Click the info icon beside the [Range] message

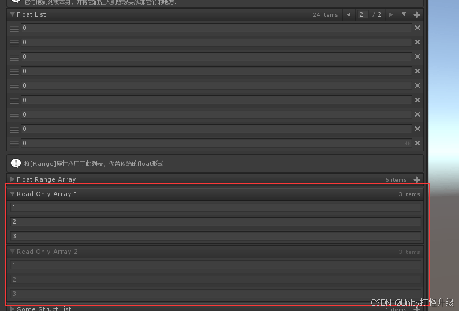[16, 163]
